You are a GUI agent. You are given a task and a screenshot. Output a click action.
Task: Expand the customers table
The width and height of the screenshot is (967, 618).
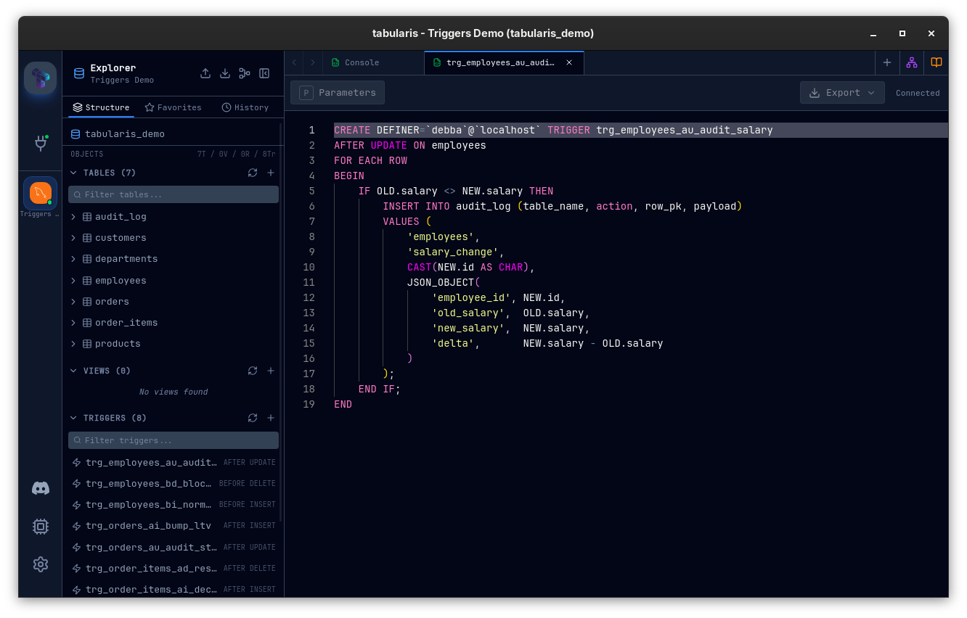(x=73, y=238)
